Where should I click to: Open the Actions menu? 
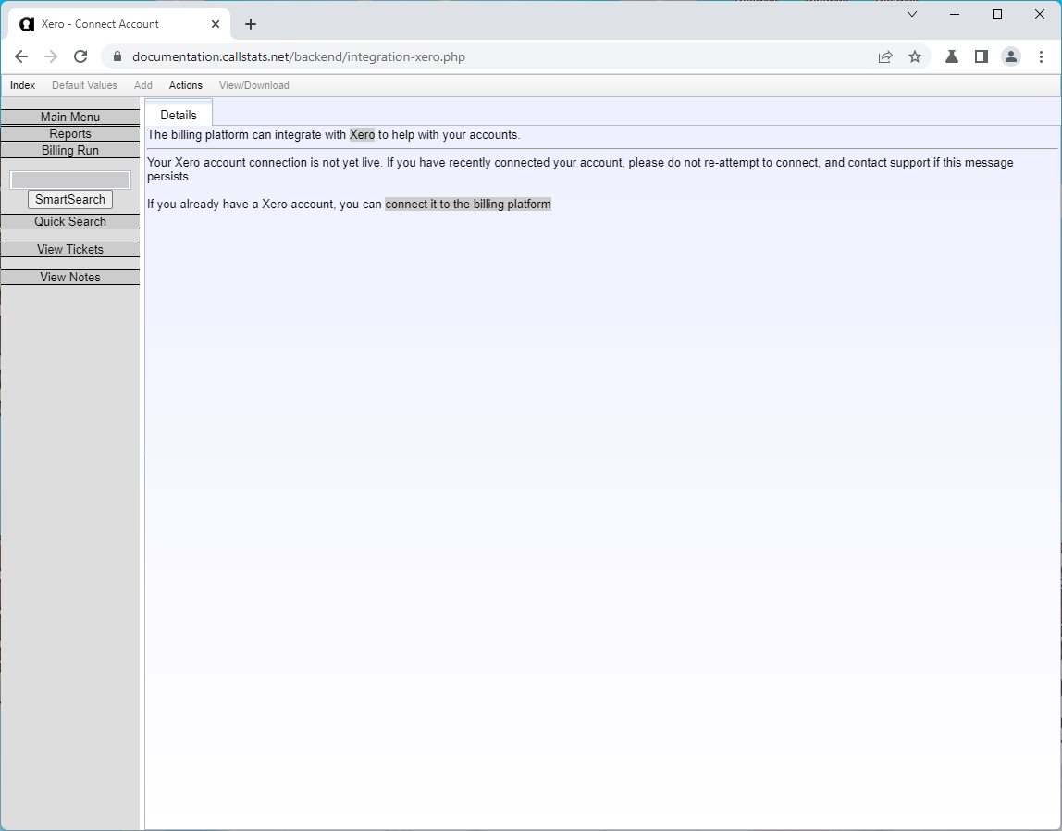pos(185,85)
